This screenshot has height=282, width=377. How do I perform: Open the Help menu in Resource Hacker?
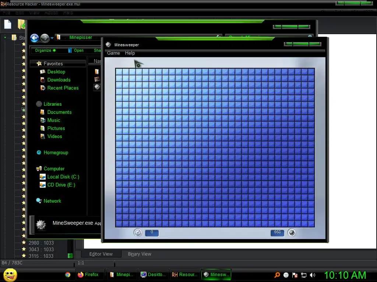click(68, 13)
